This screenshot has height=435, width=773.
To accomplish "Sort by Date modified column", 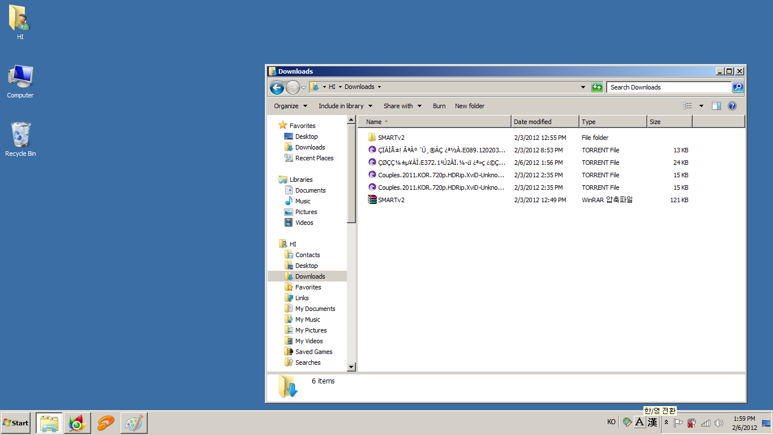I will pos(545,122).
